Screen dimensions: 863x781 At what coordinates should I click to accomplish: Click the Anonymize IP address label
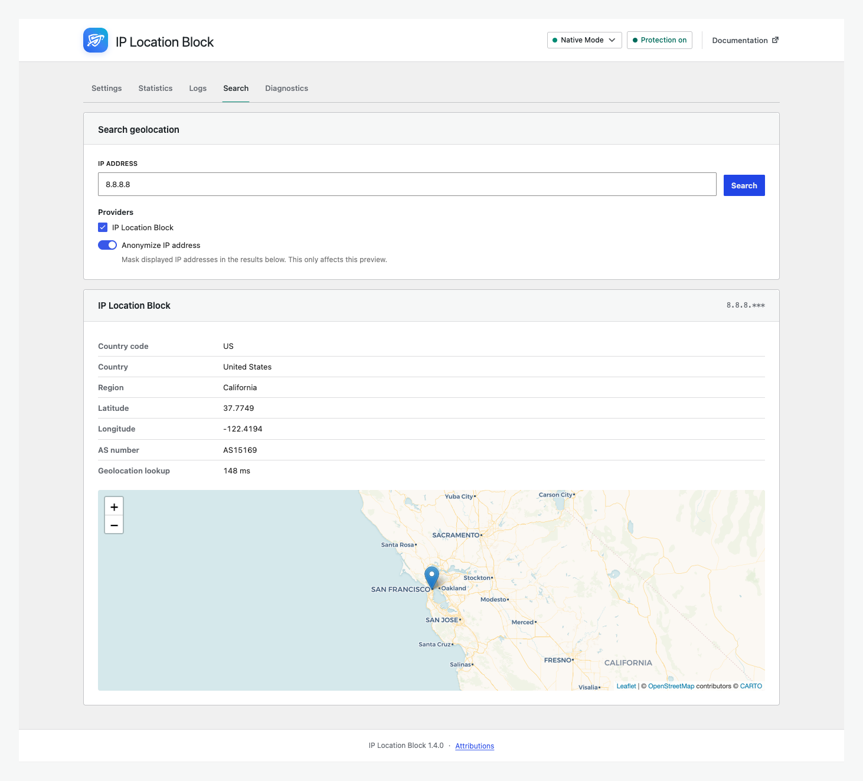tap(161, 245)
